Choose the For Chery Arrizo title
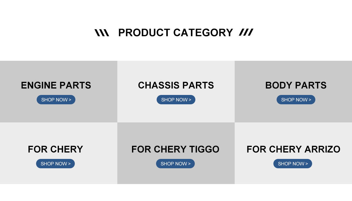Screen dimensions: 352x201 coord(293,149)
